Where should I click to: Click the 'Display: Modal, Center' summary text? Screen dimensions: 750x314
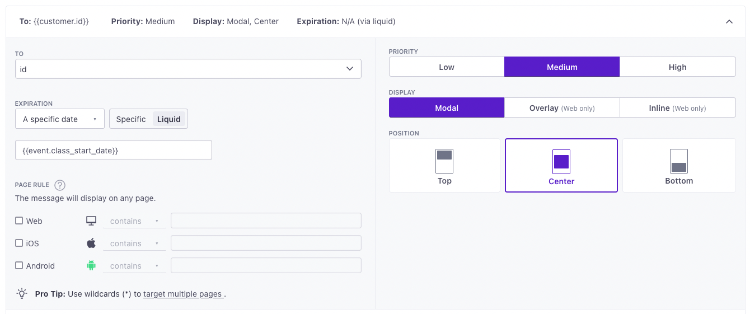click(236, 21)
